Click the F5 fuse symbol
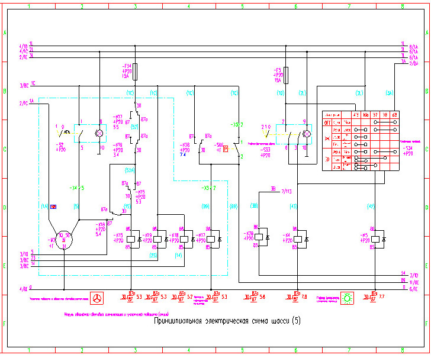This screenshot has height=358, width=431. [x=286, y=75]
